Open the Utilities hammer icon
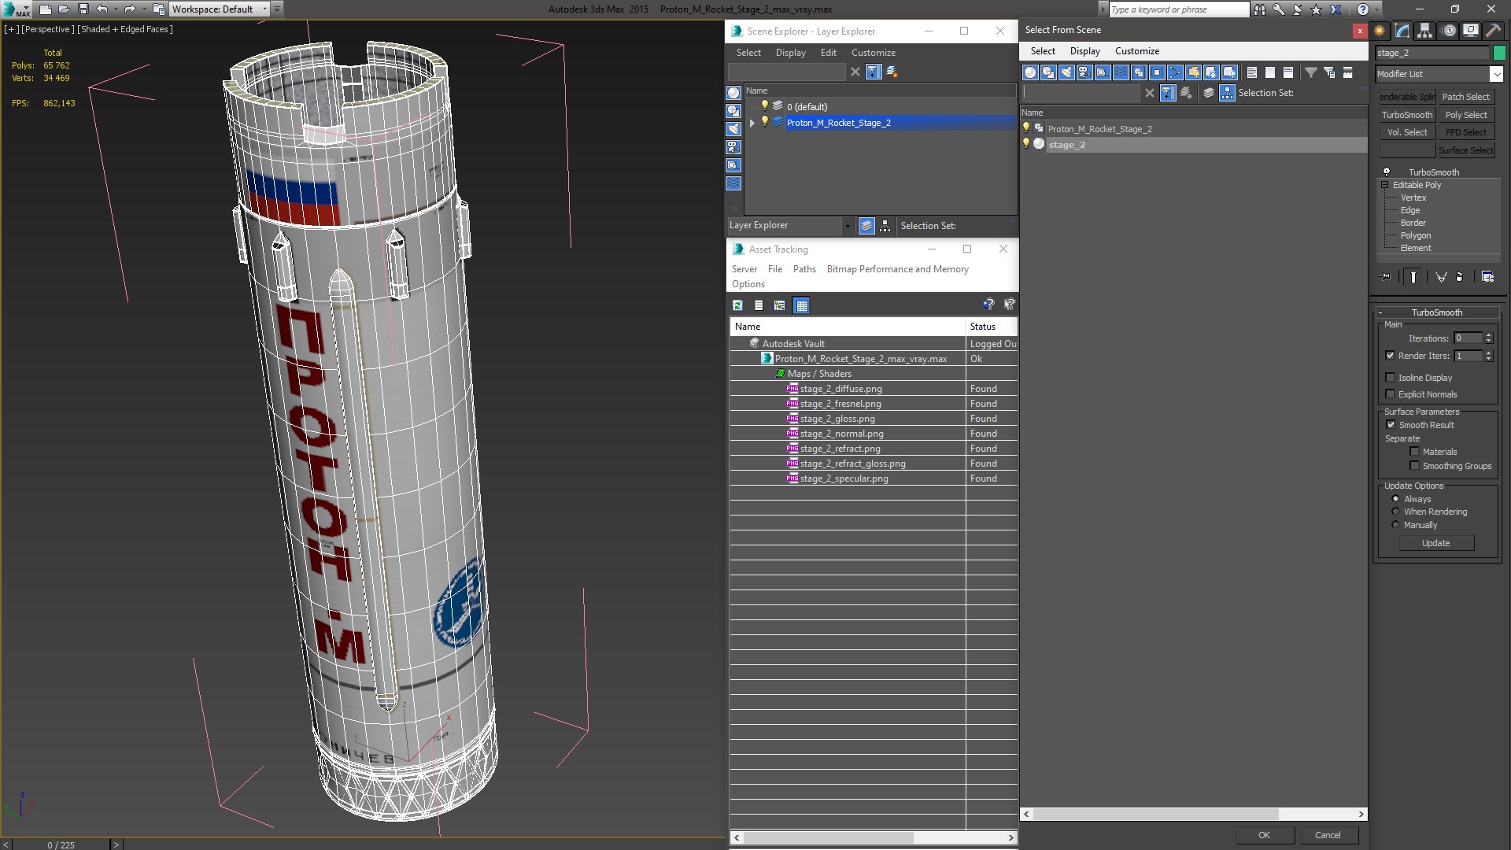The width and height of the screenshot is (1511, 850). [x=1493, y=31]
